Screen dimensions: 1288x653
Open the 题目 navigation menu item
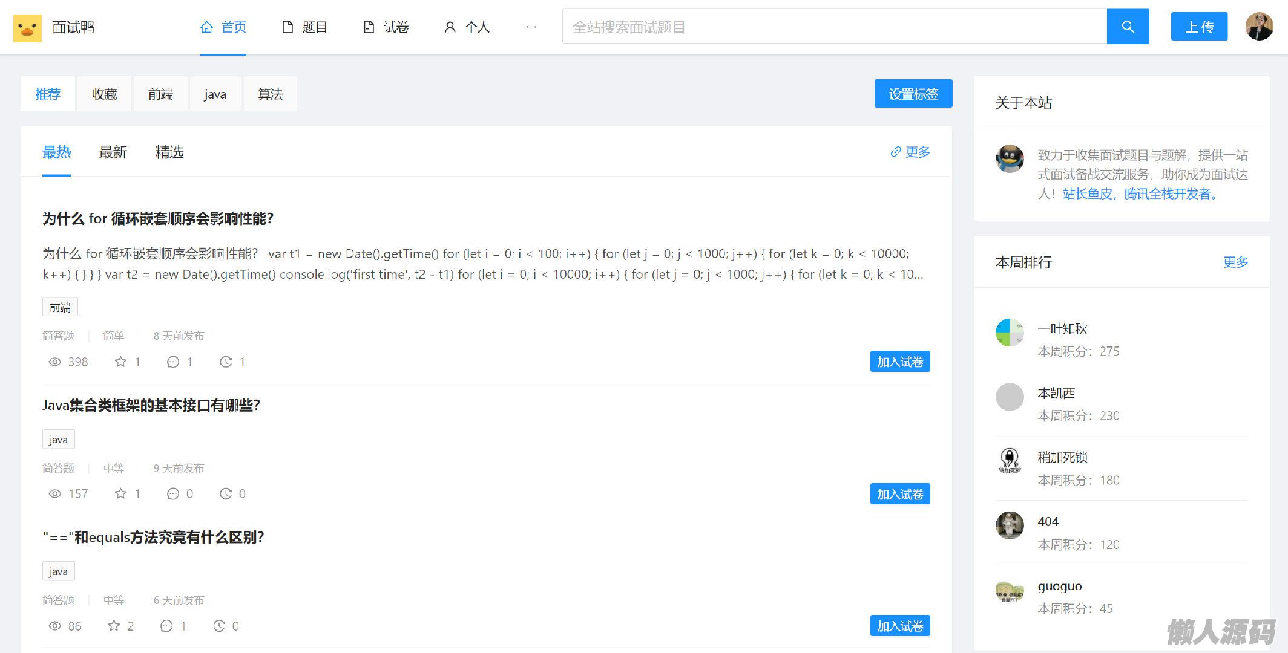click(x=305, y=27)
